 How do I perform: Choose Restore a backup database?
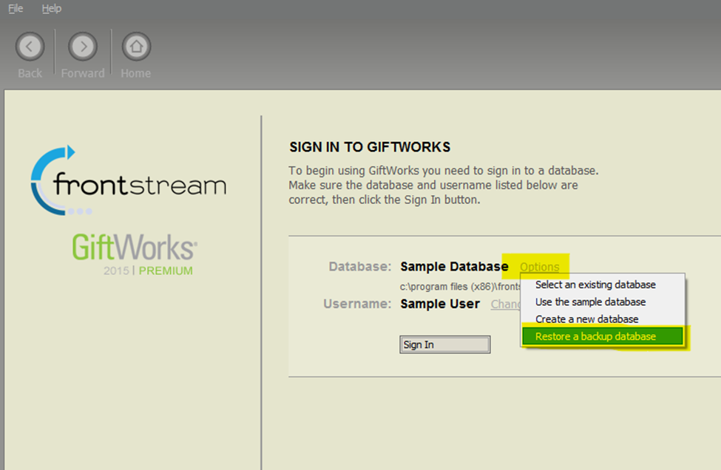click(603, 336)
